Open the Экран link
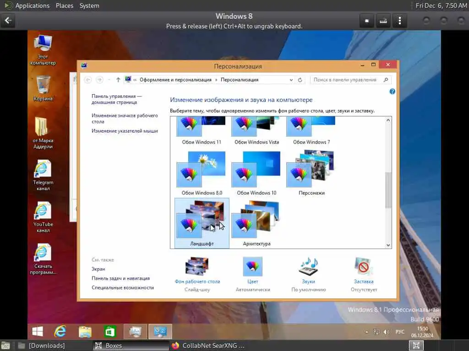 tap(98, 269)
